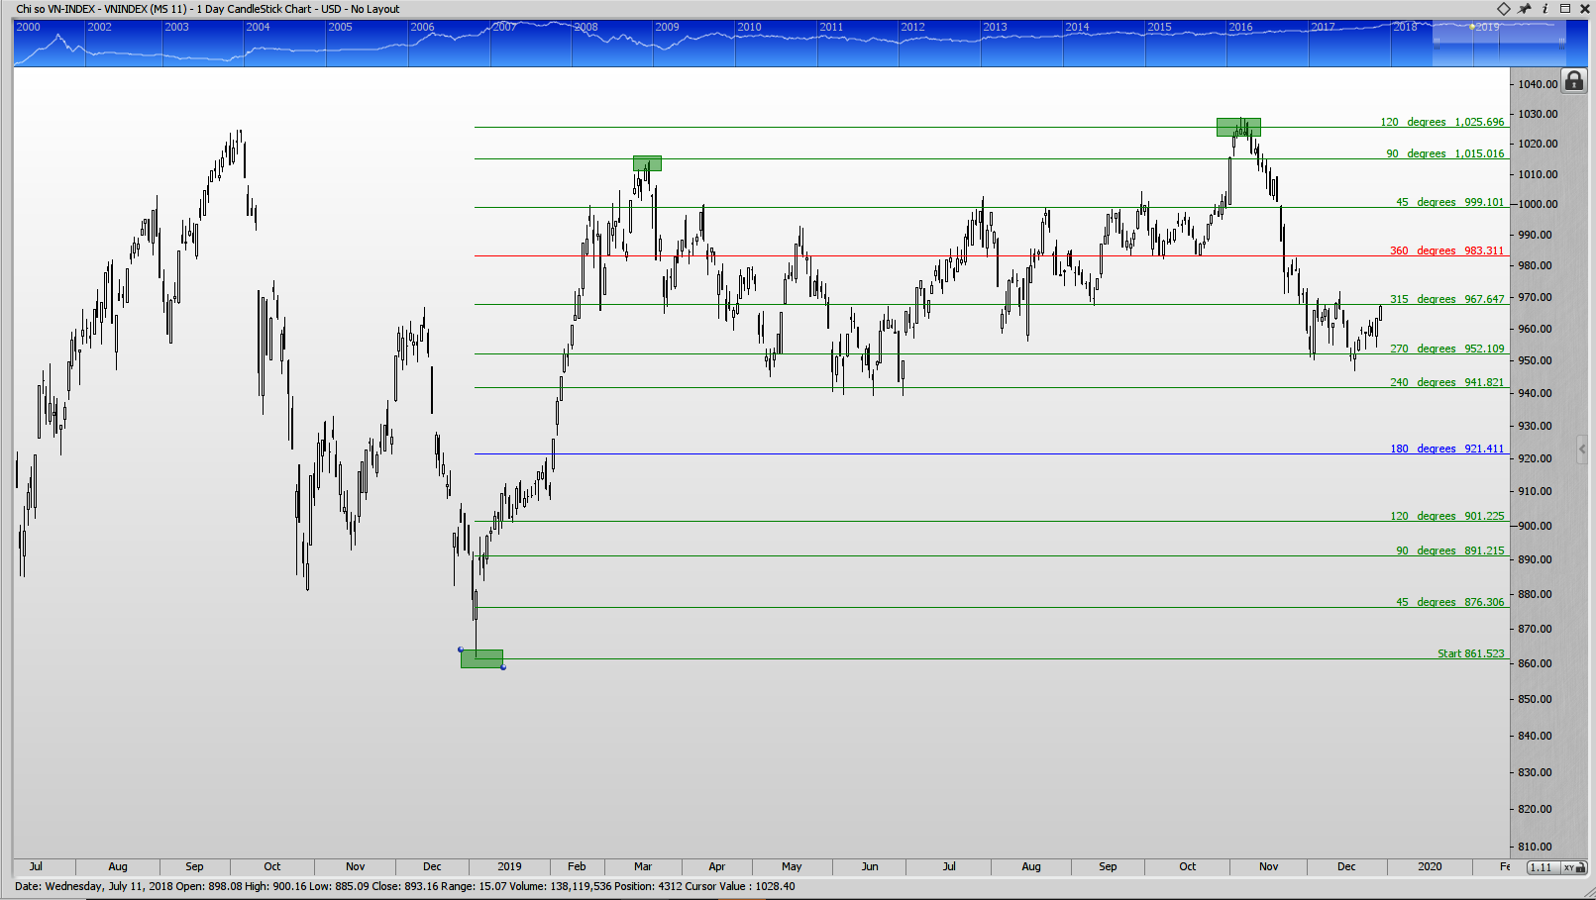The height and width of the screenshot is (900, 1596).
Task: Toggle the XY scale lock
Action: pos(1573,867)
